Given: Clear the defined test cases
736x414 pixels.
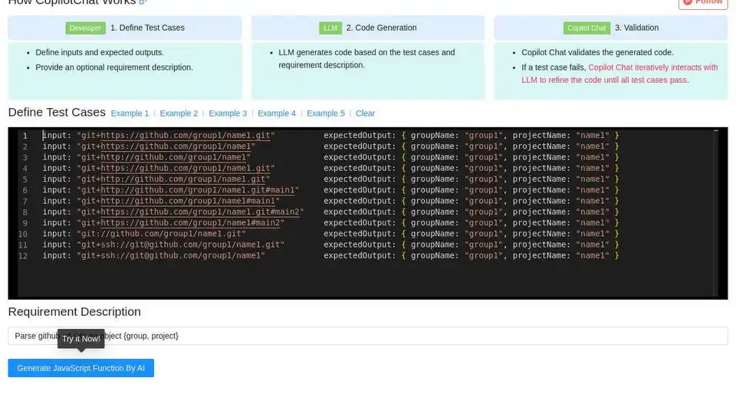Looking at the screenshot, I should (x=365, y=113).
